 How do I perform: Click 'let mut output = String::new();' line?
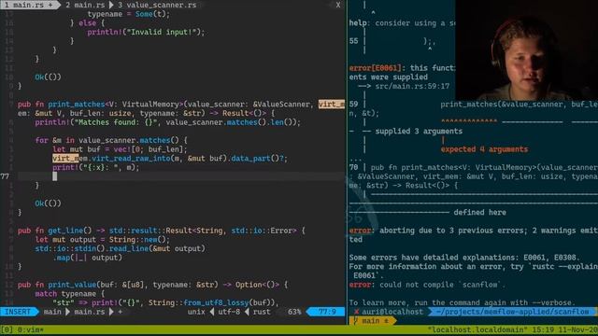pyautogui.click(x=102, y=240)
